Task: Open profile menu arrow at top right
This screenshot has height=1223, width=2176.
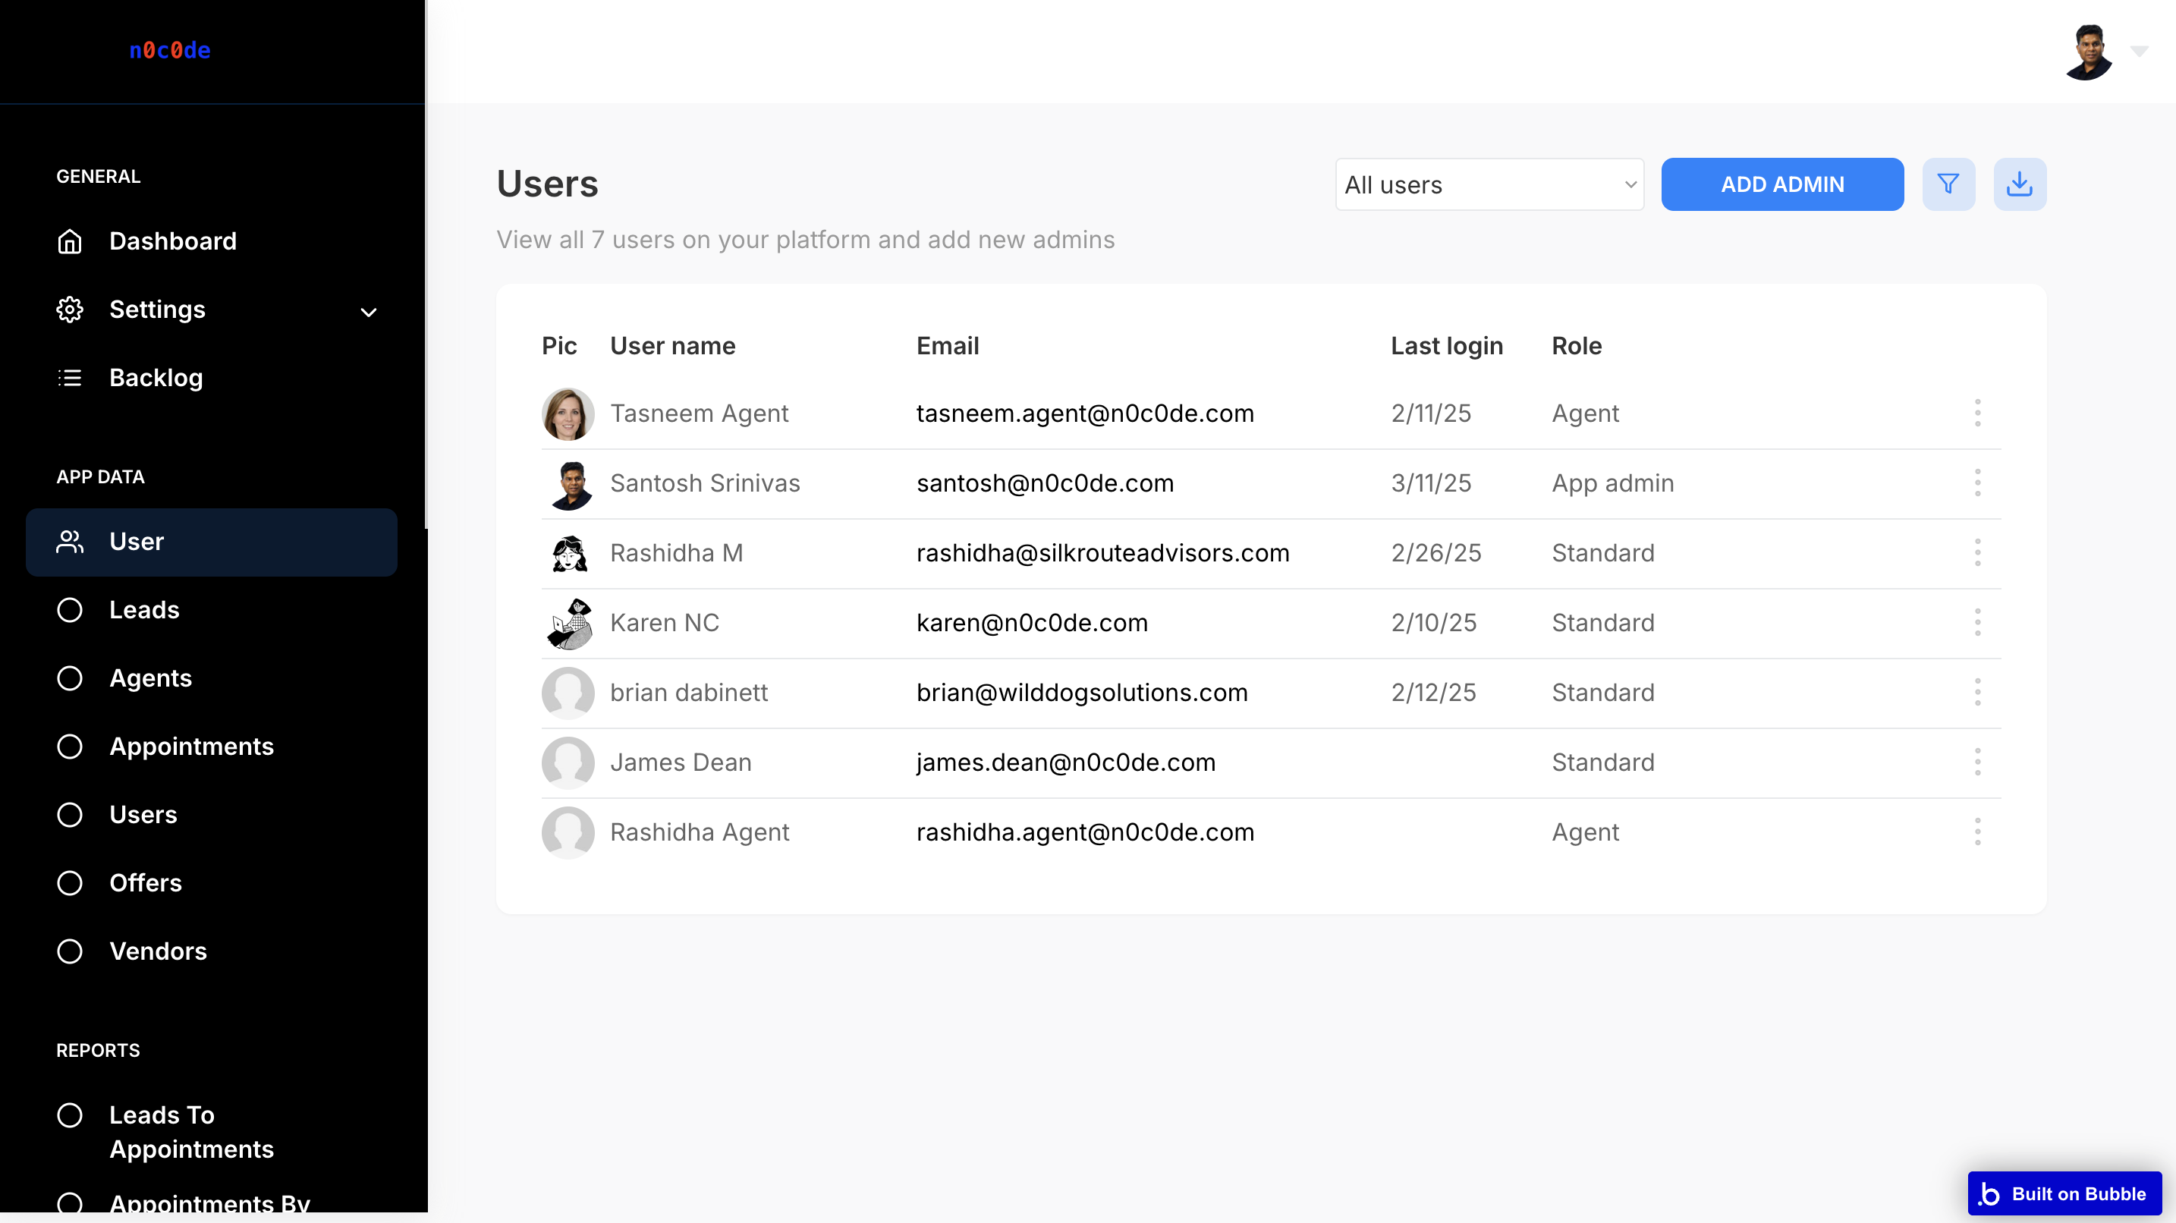Action: click(2139, 52)
